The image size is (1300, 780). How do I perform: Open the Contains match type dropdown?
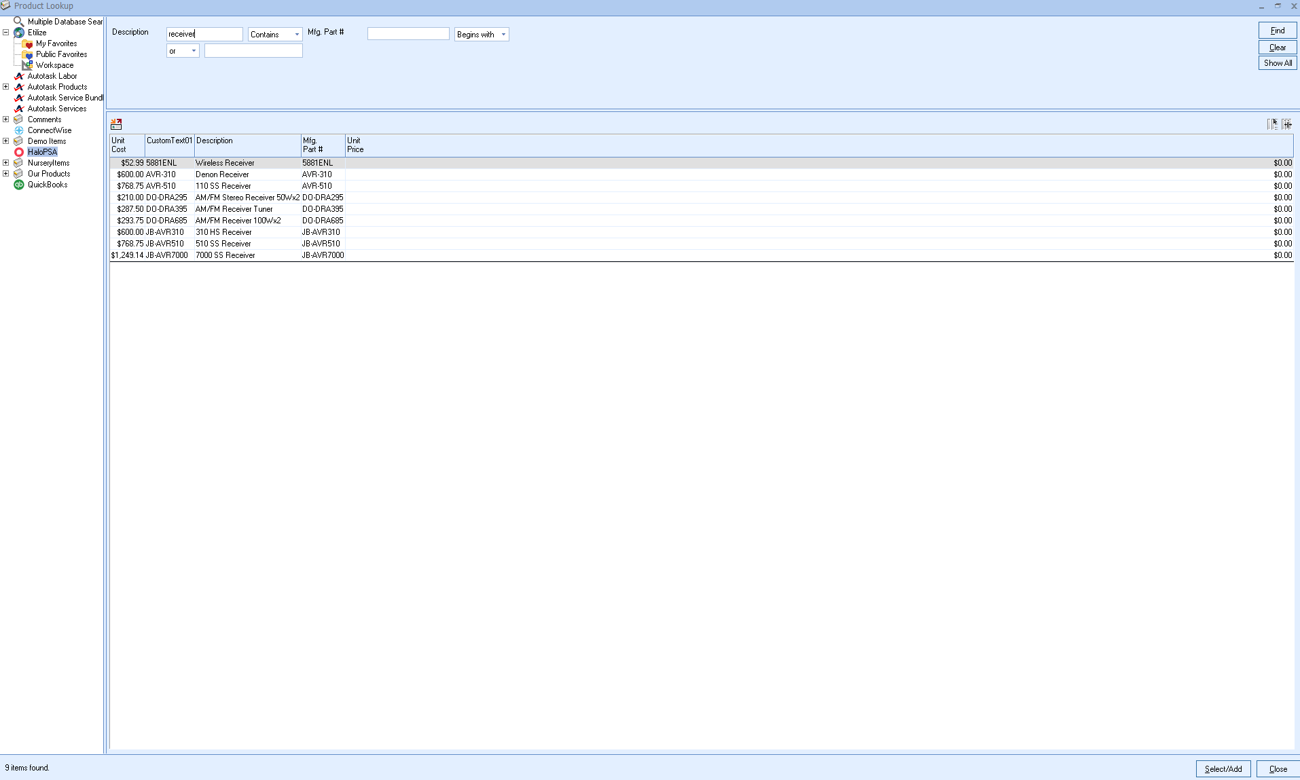[275, 35]
